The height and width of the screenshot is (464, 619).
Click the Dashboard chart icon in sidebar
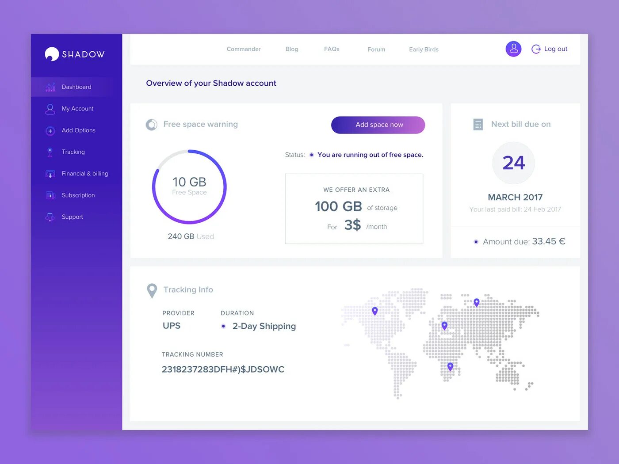tap(50, 87)
